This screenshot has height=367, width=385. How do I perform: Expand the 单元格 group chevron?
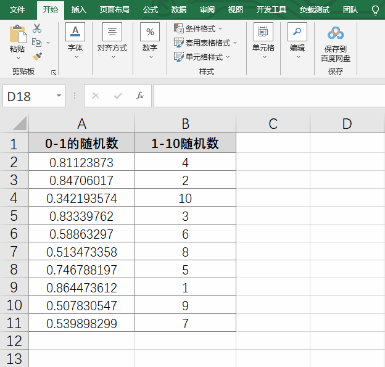(265, 57)
